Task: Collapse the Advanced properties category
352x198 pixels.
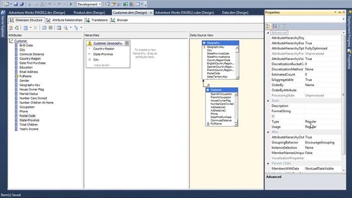Action: 268,33
